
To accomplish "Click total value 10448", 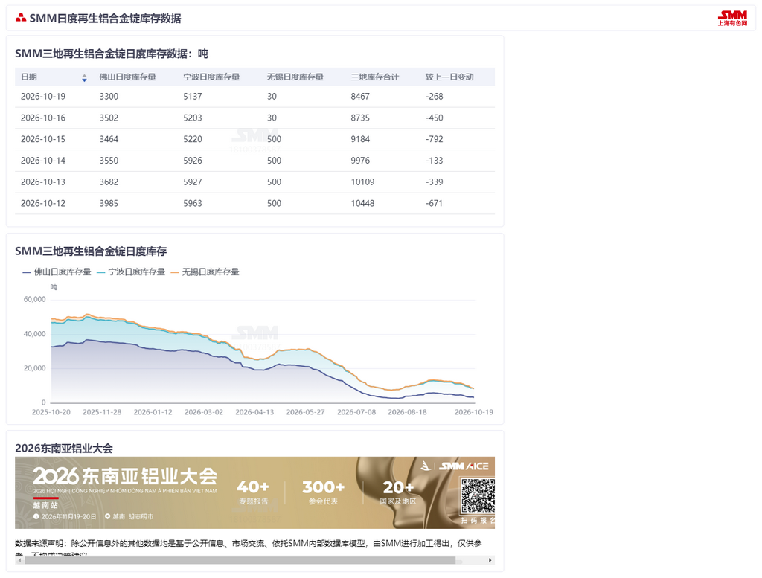I will pos(362,204).
